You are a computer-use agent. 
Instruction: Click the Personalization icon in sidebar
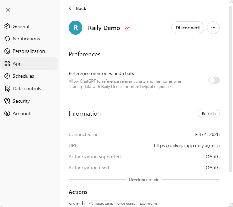(7, 51)
